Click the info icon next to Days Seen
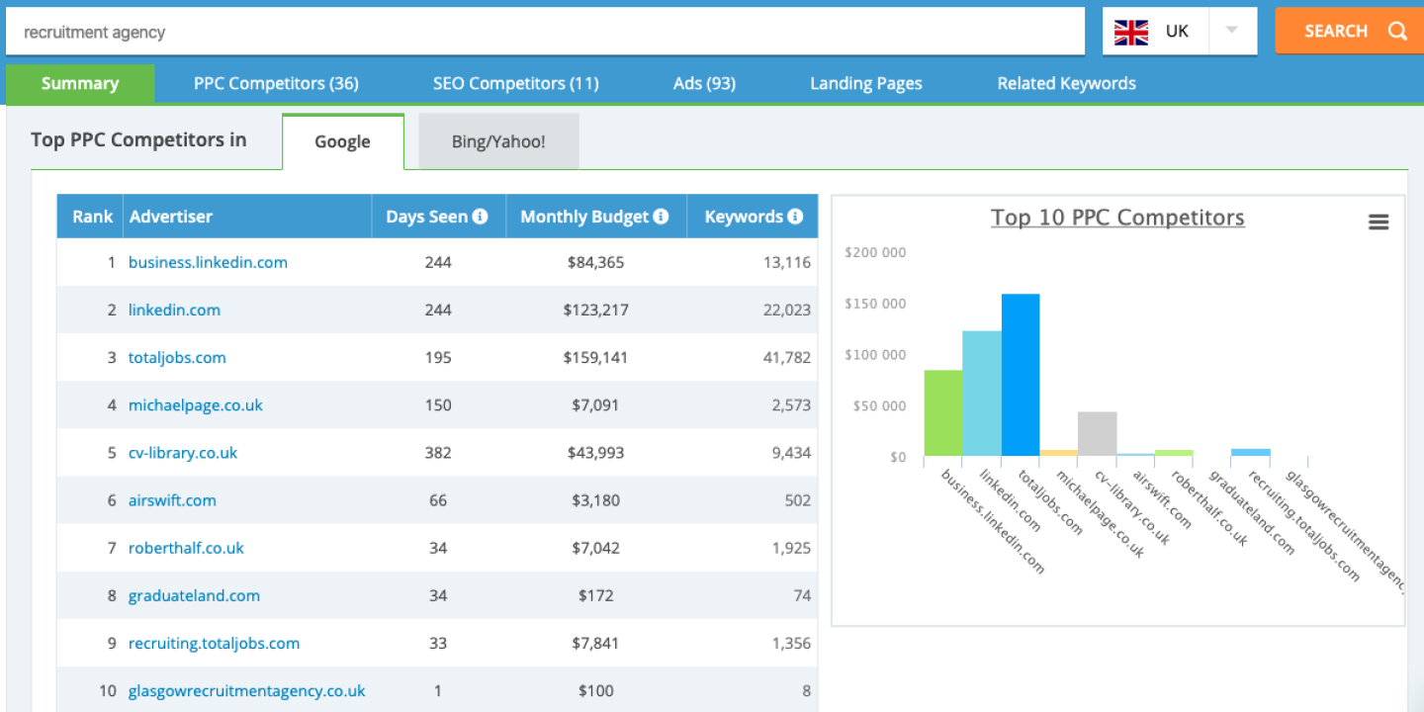This screenshot has height=712, width=1424. [x=481, y=217]
